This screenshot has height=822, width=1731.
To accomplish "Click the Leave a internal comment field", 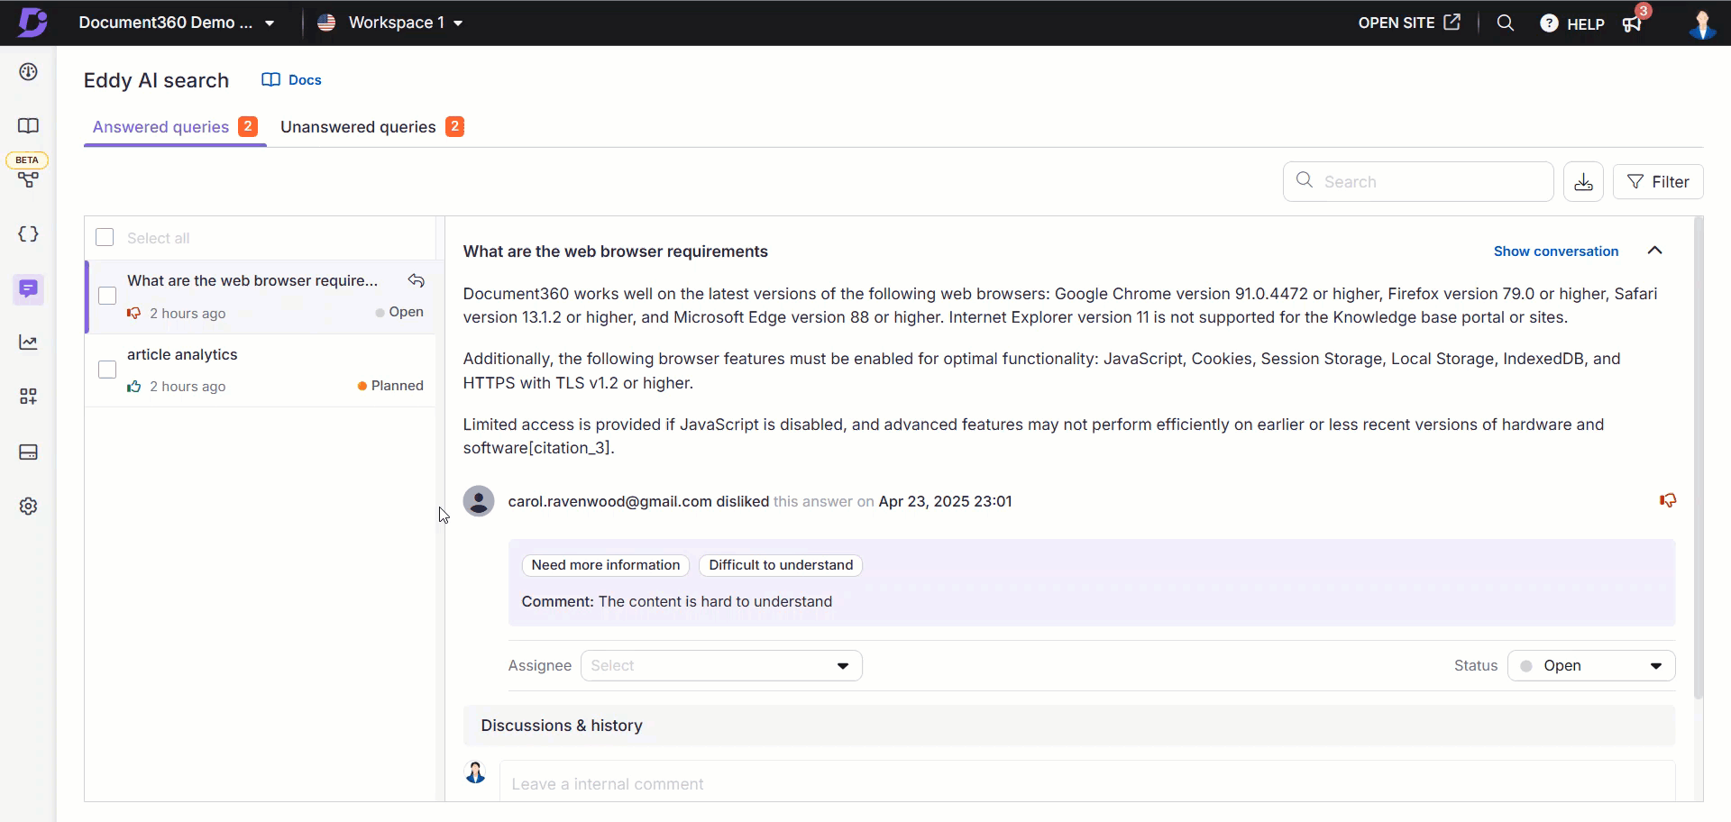I will coord(1087,783).
